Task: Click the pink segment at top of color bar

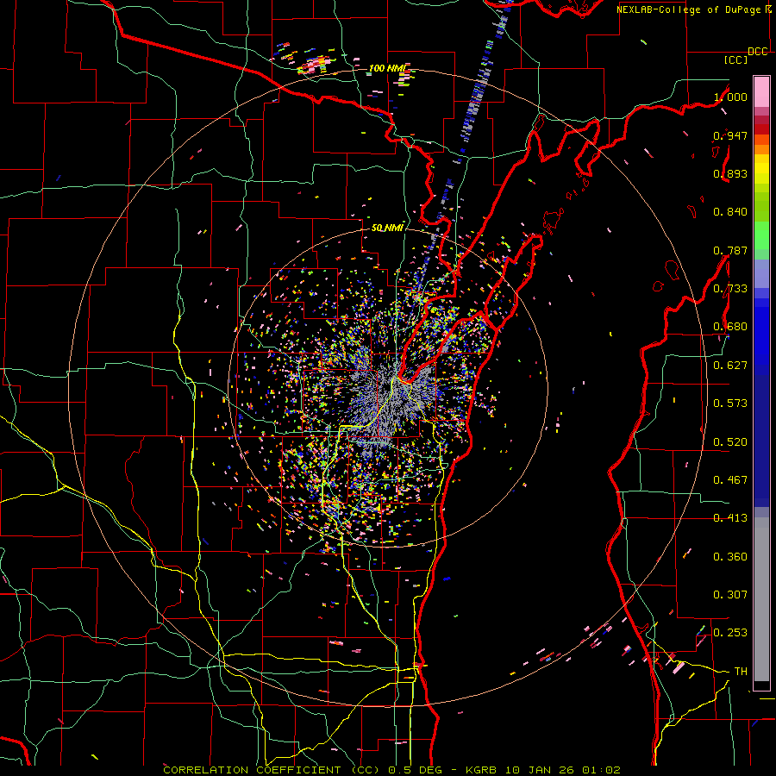Action: point(761,91)
